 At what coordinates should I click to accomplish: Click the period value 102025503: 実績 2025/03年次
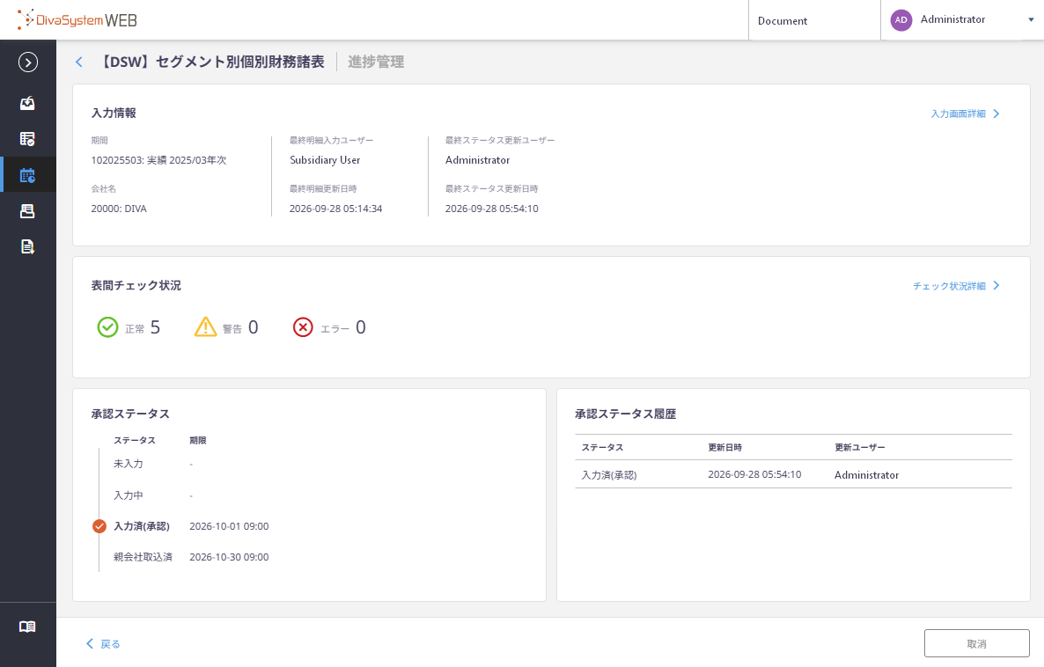point(159,160)
